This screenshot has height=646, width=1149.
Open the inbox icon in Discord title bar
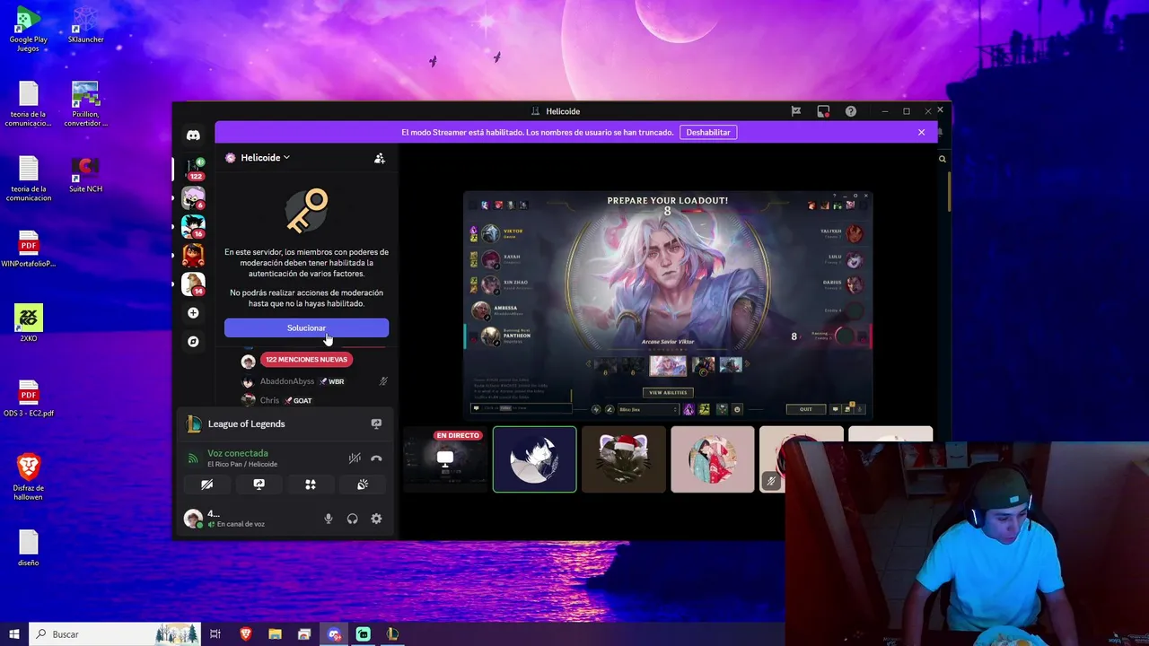pos(823,111)
